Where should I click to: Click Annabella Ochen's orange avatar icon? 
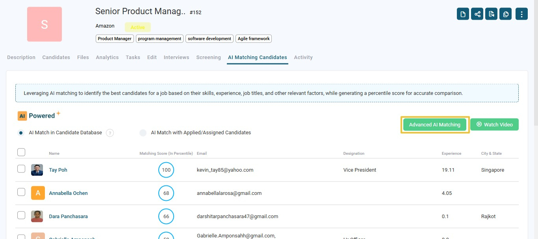click(x=38, y=193)
